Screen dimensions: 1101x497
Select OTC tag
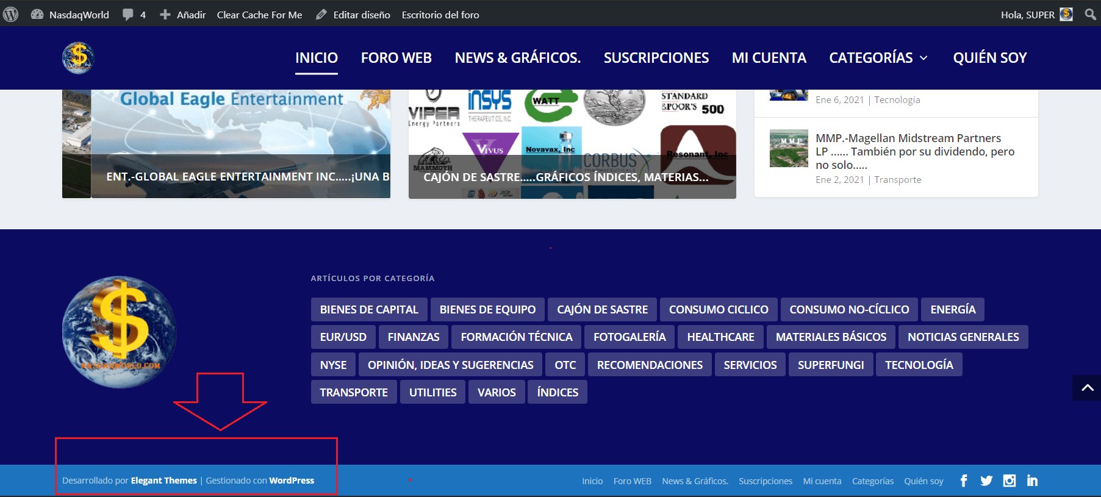pos(565,365)
